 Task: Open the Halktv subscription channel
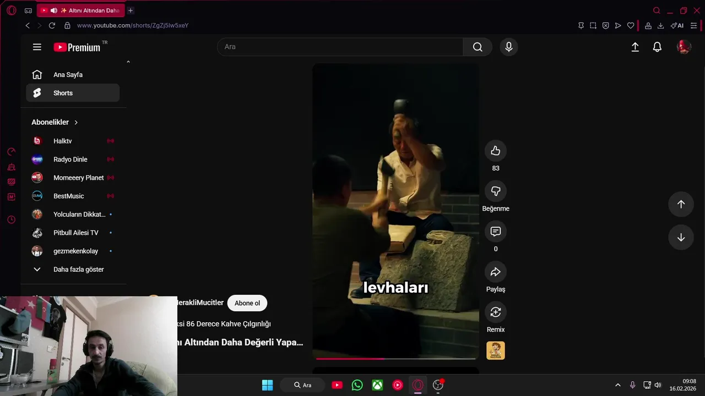73,141
